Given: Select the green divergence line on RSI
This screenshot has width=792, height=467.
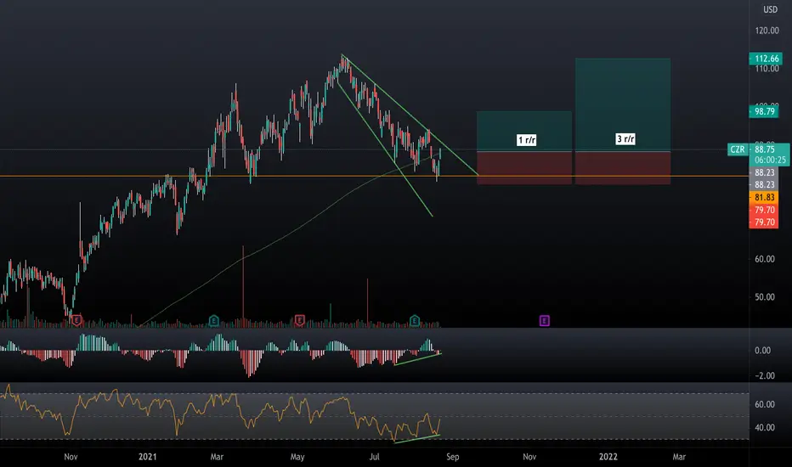Looking at the screenshot, I should (416, 439).
